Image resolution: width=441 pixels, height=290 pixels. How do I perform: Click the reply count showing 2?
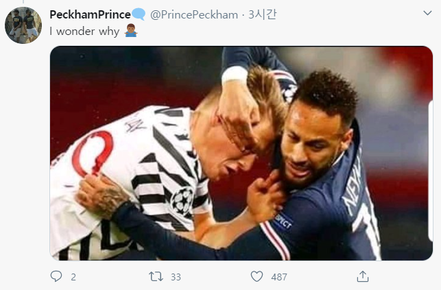[x=73, y=277]
